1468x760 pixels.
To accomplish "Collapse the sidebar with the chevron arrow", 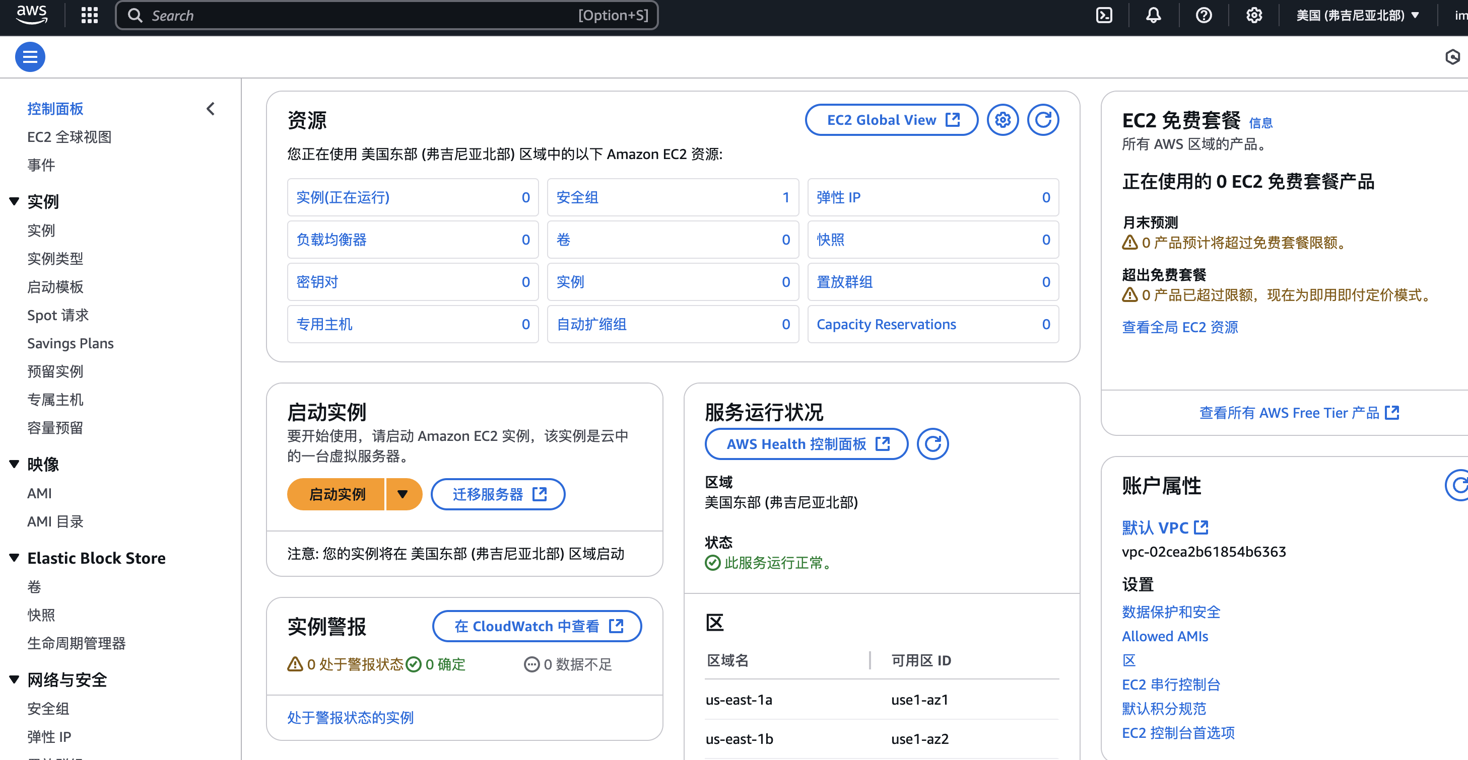I will tap(210, 109).
